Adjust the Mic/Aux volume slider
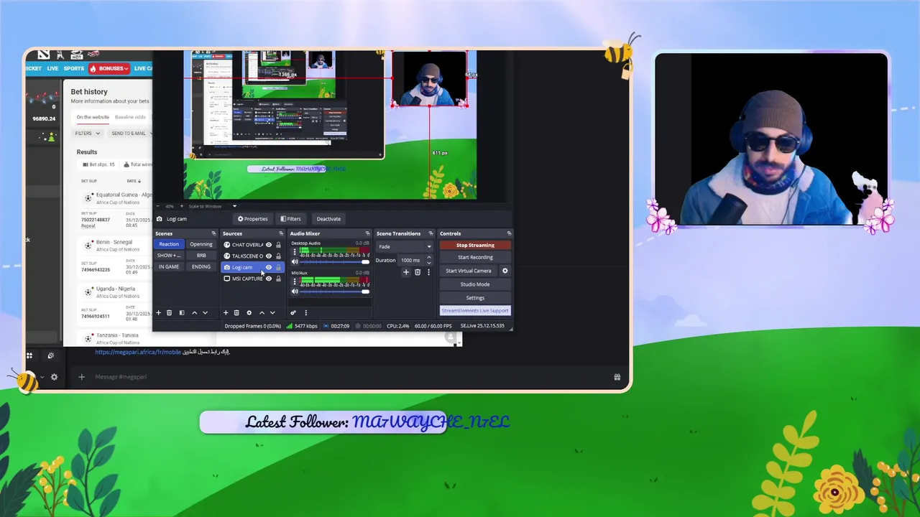This screenshot has height=517, width=920. tap(335, 292)
